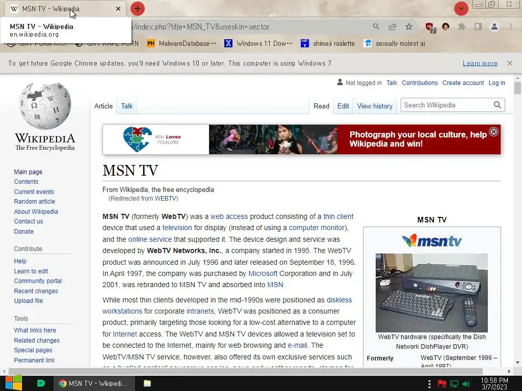Switch to the Article tab
The width and height of the screenshot is (522, 391).
pyautogui.click(x=103, y=106)
